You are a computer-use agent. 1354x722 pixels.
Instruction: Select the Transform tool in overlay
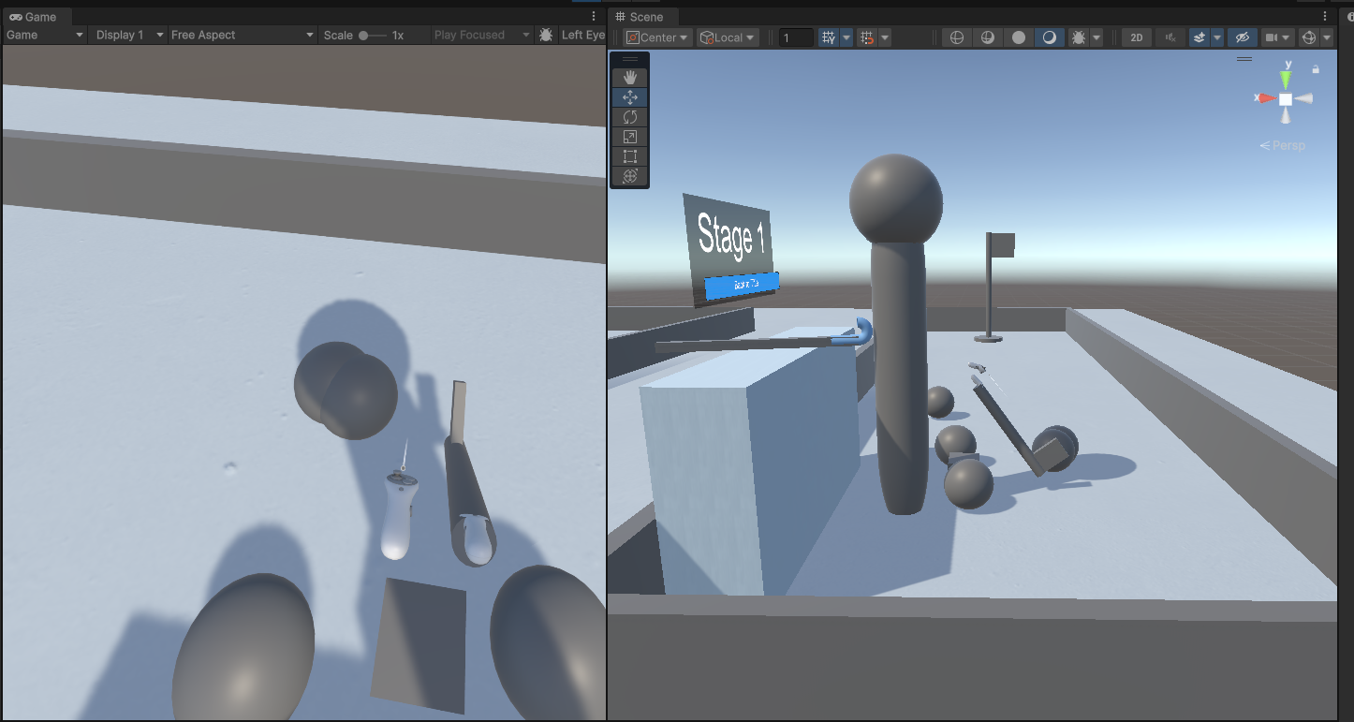point(629,176)
